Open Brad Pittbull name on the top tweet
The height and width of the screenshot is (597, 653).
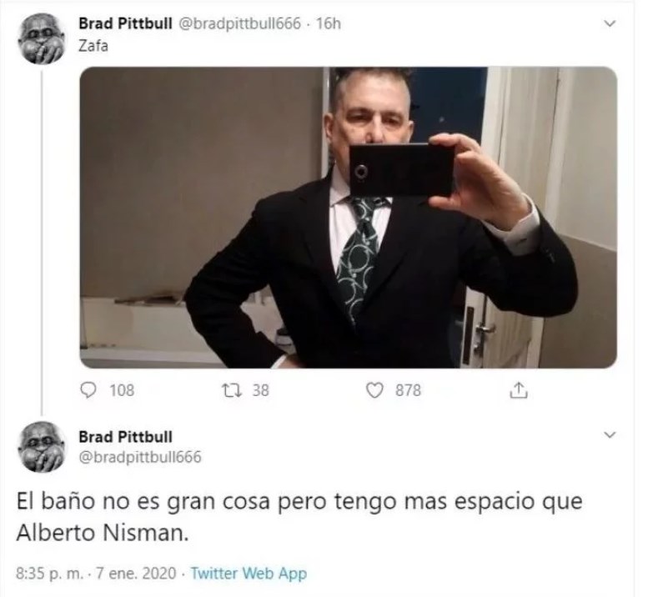click(x=125, y=23)
